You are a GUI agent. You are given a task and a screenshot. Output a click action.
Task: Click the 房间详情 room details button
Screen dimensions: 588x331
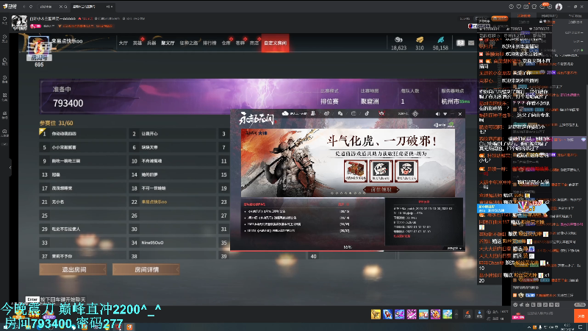(x=146, y=269)
